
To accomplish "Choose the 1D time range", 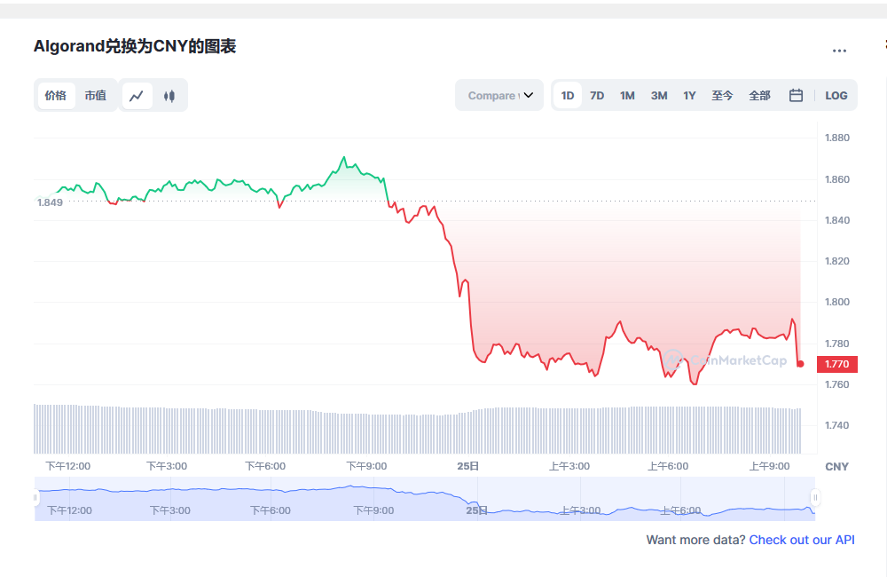I will pos(568,96).
